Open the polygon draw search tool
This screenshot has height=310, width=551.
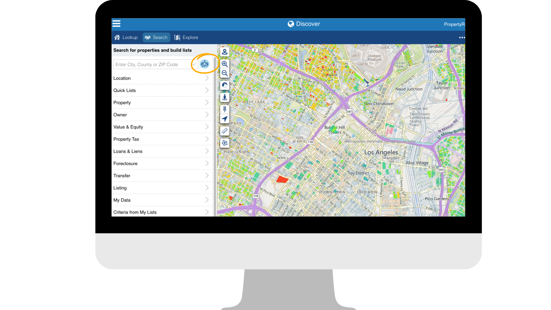224,143
